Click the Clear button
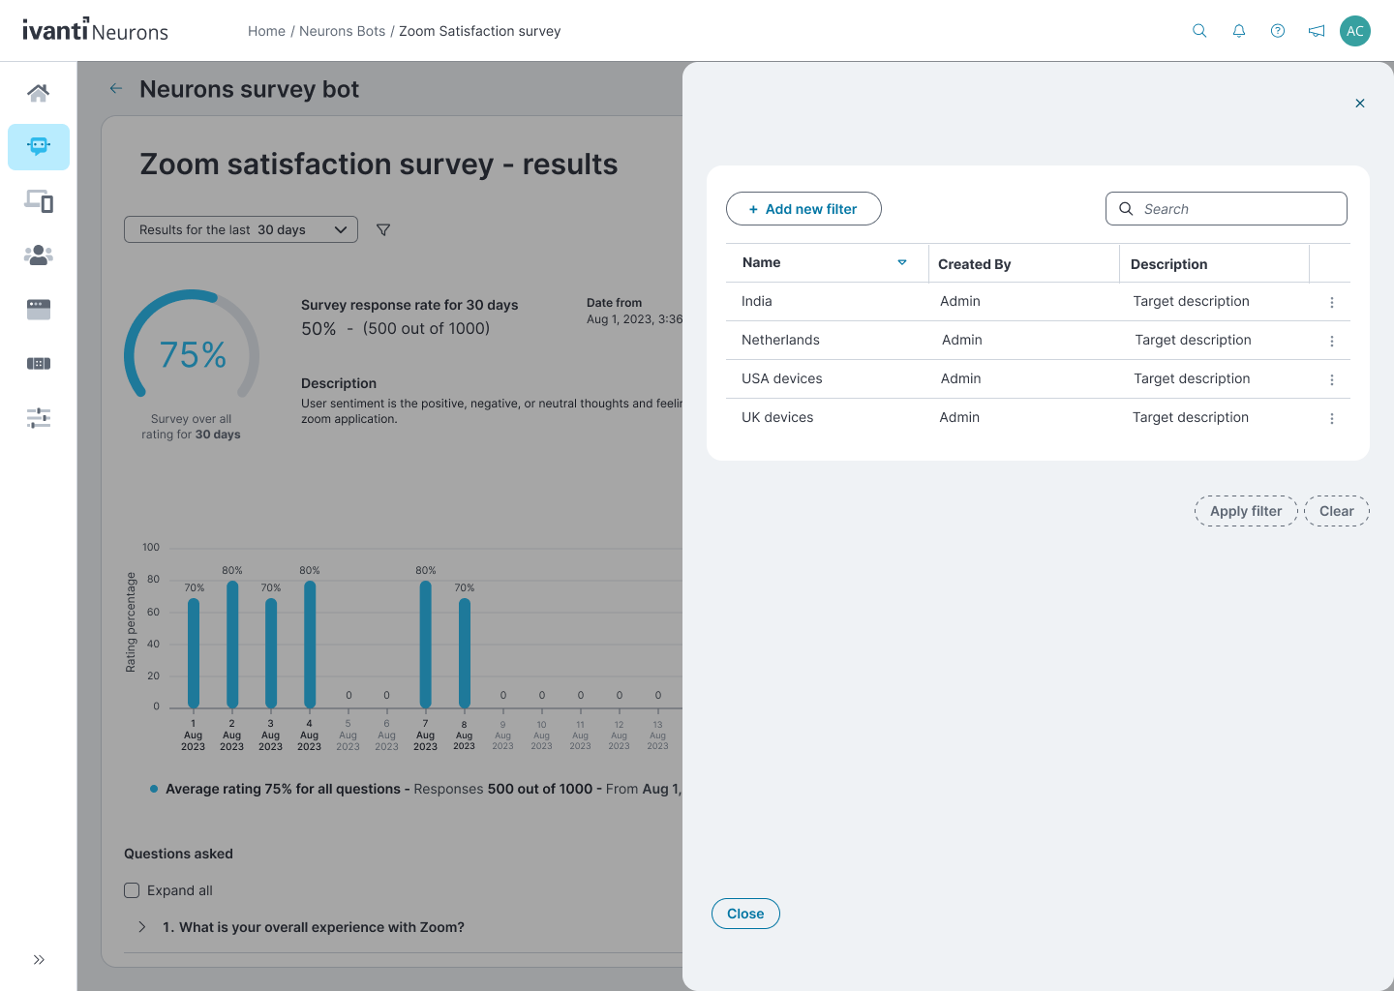The image size is (1394, 991). tap(1337, 511)
